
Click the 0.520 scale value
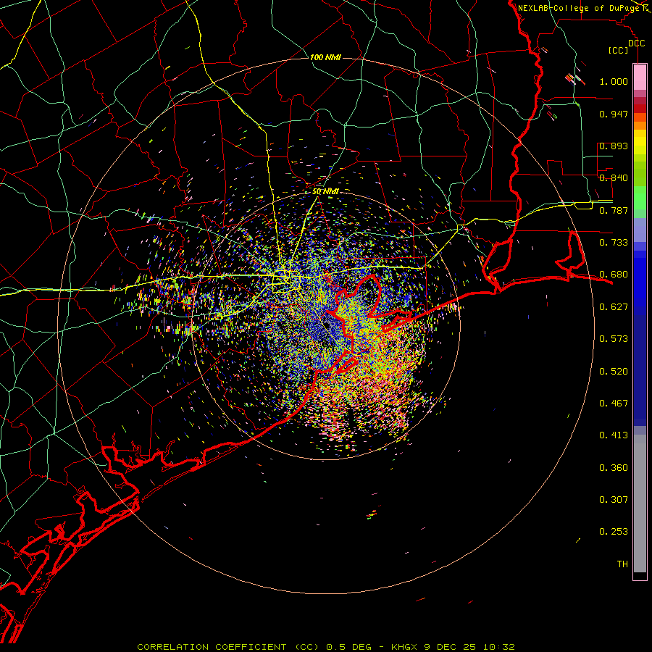coord(614,372)
